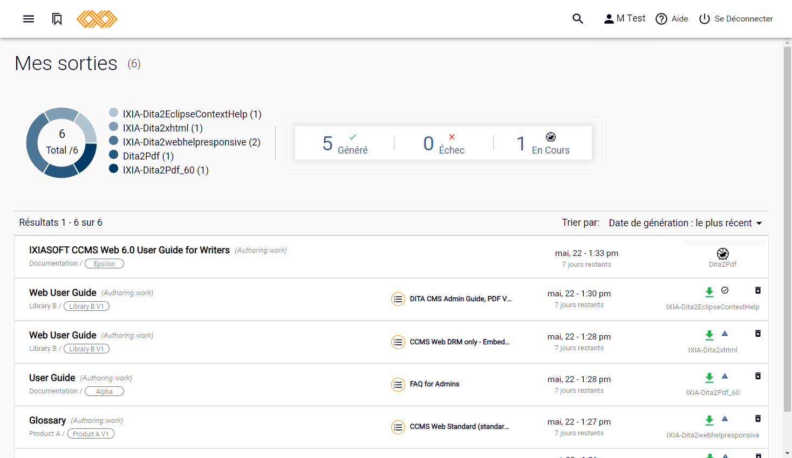792x458 pixels.
Task: Click the warning triangle for IXIA-Dita2Pdf_60
Action: tap(725, 376)
